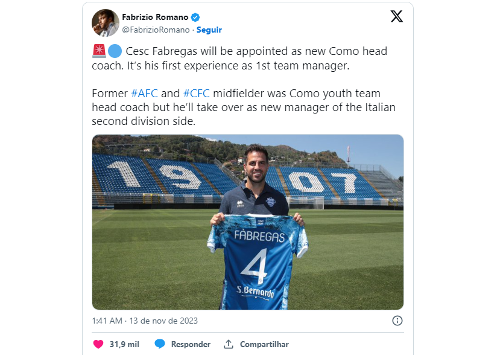The height and width of the screenshot is (355, 503).
Task: Like the tweet with the heart icon
Action: coord(98,344)
